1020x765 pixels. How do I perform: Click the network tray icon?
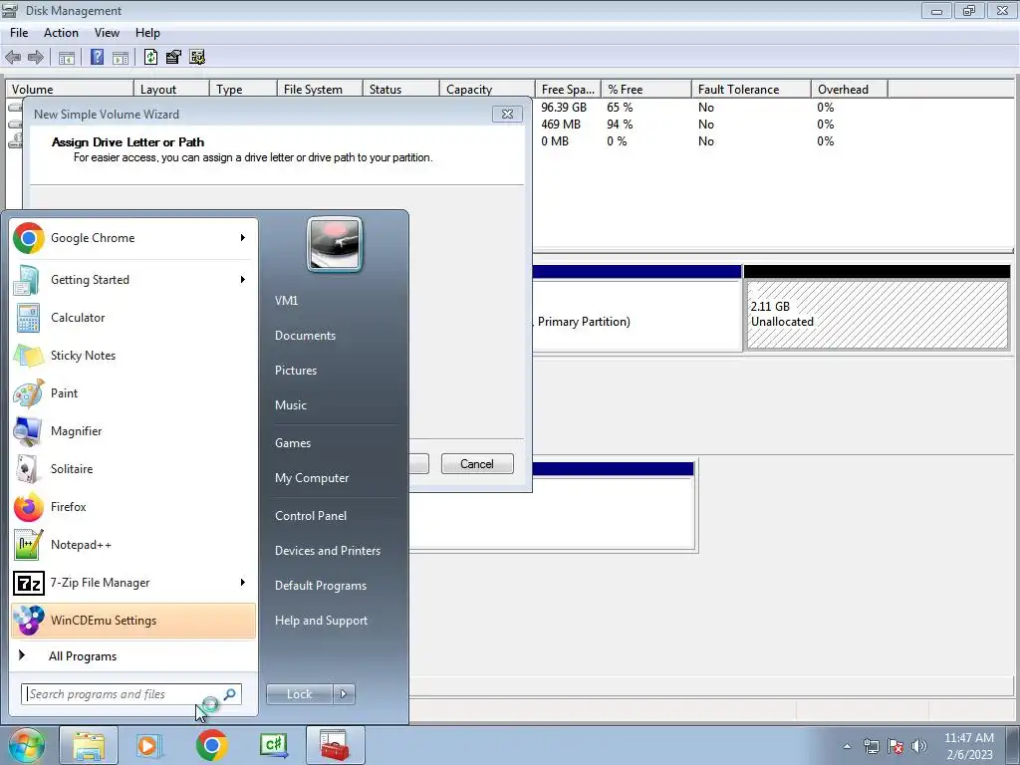point(871,746)
